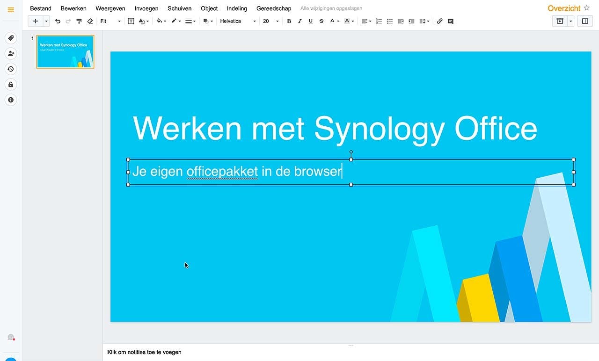Open the text alignment dropdown

(x=366, y=21)
